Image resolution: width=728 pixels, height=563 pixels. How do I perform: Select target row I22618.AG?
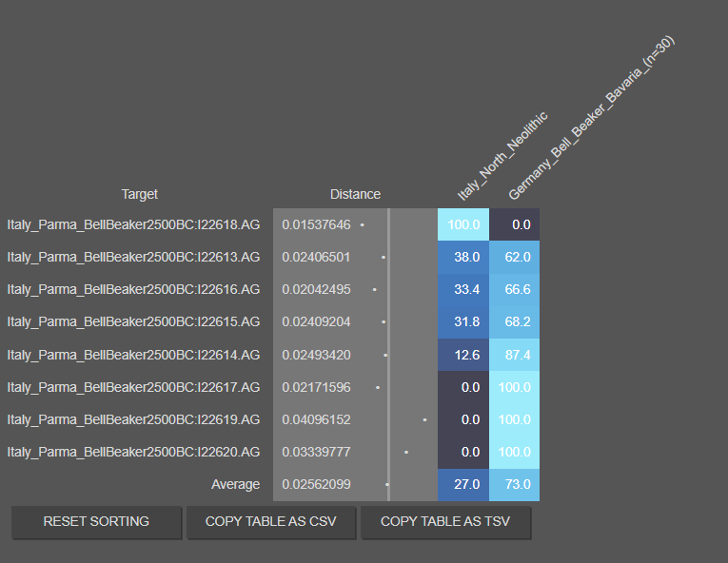(133, 225)
